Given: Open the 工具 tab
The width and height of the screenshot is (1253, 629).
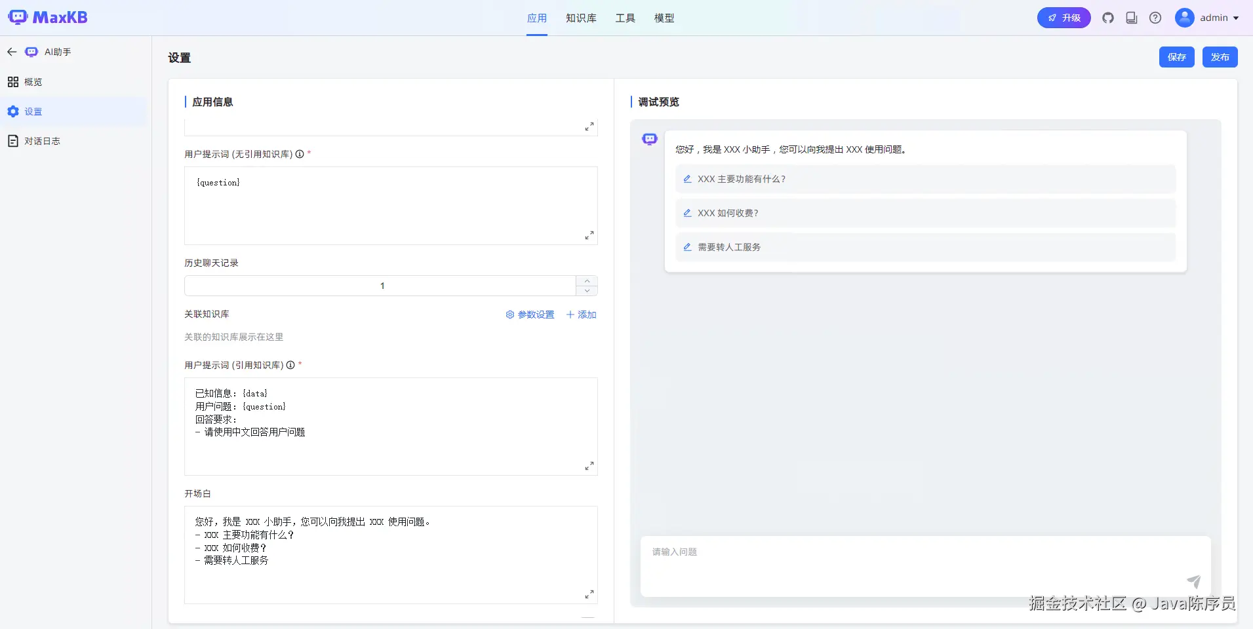Looking at the screenshot, I should pos(626,18).
